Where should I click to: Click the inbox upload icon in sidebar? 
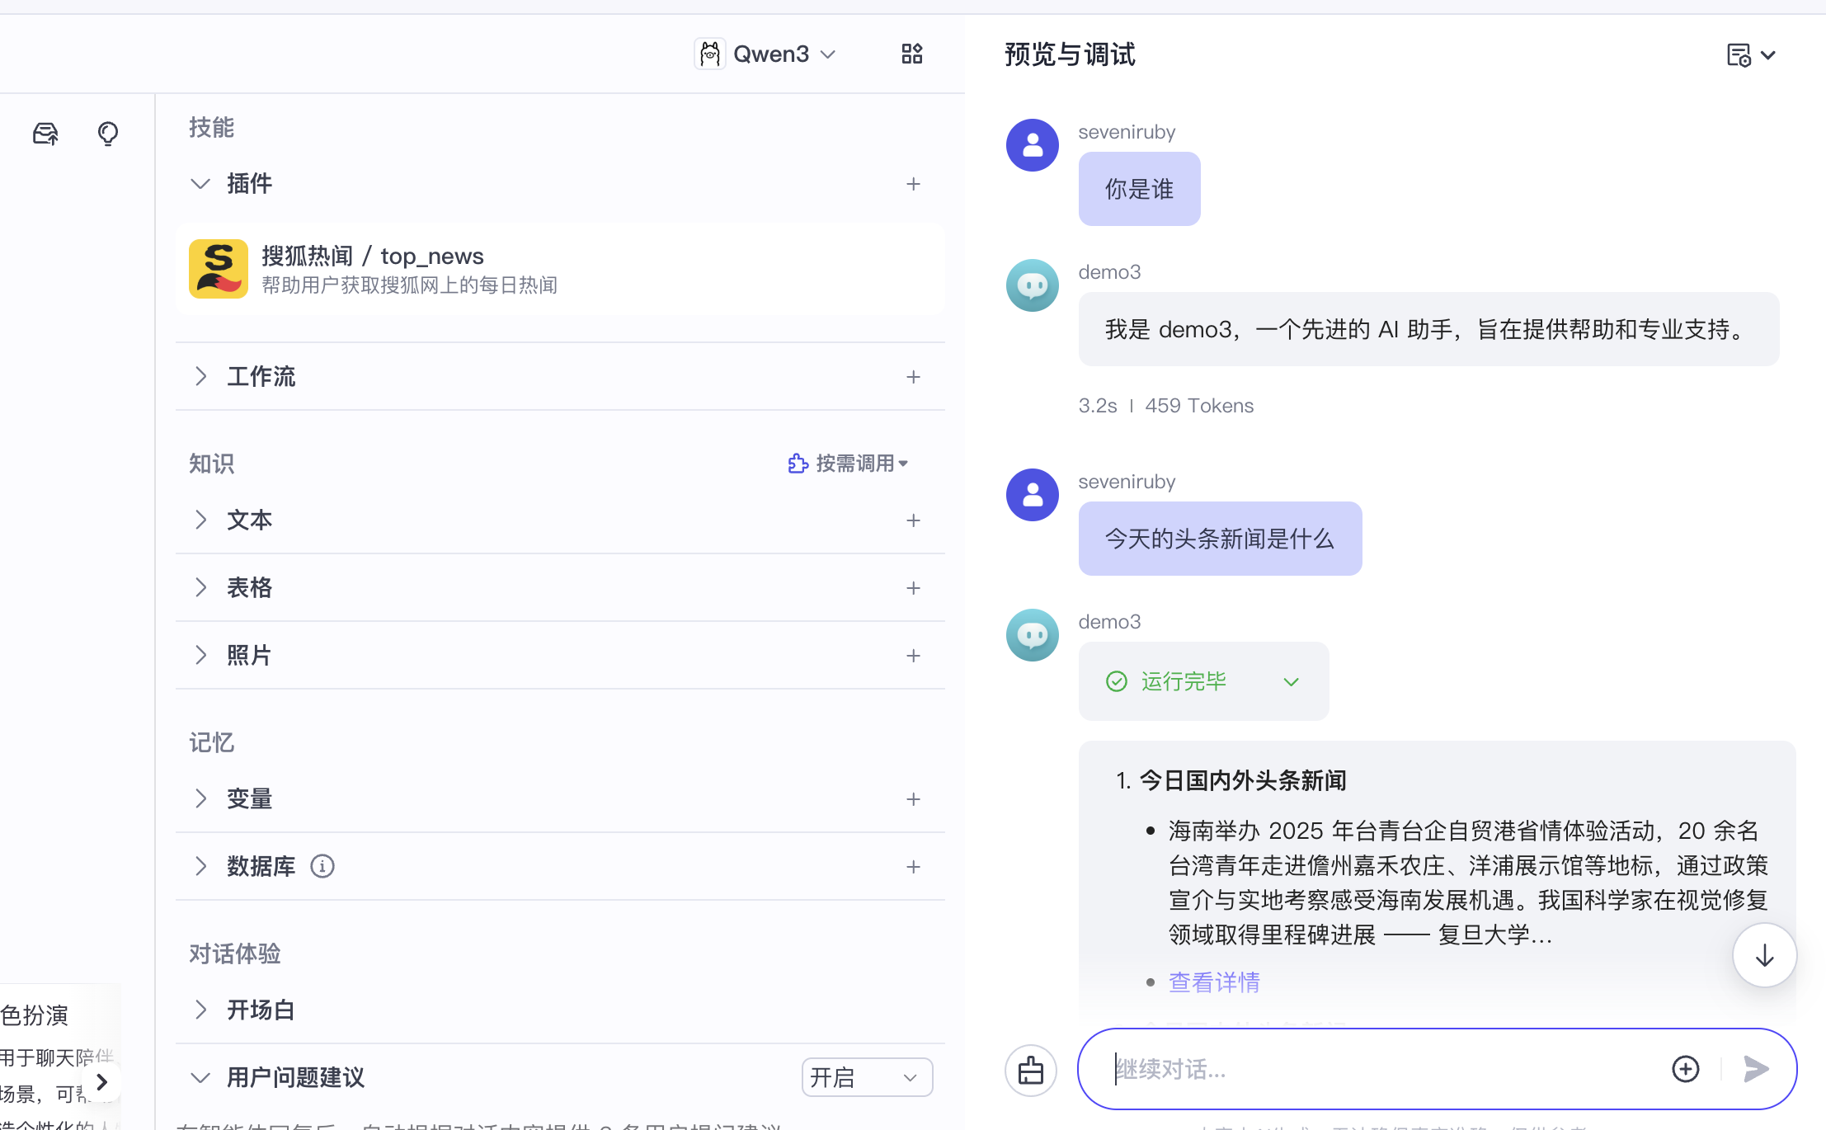tap(45, 134)
